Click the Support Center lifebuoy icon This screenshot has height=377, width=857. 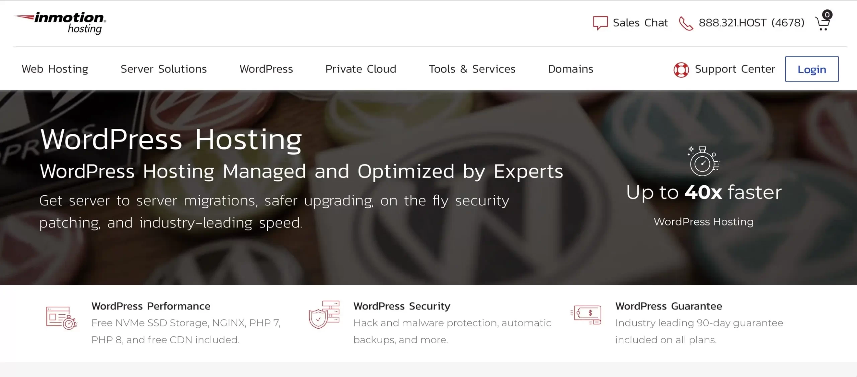681,70
